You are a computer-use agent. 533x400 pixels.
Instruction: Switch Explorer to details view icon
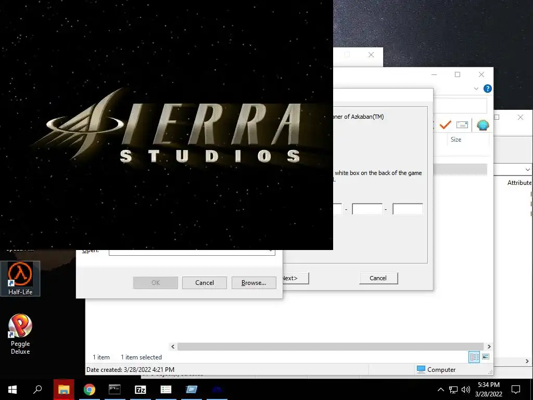(474, 357)
